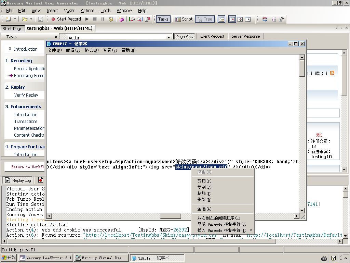Image resolution: width=350 pixels, height=263 pixels.
Task: Click the Start Record button
Action: [x=66, y=19]
